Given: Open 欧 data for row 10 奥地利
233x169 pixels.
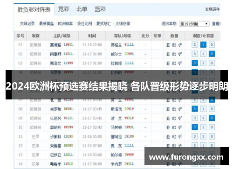Looking at the screenshot, I should 174,127.
